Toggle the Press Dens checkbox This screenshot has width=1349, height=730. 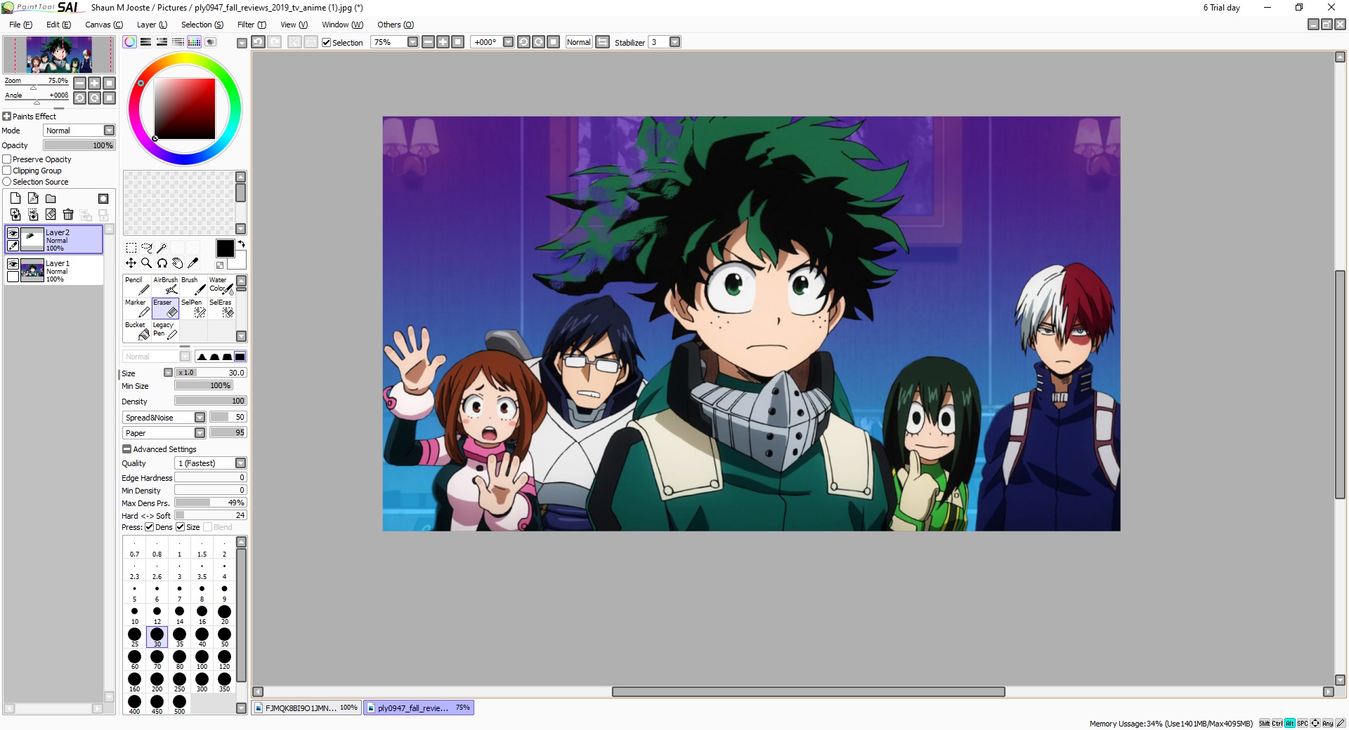150,527
